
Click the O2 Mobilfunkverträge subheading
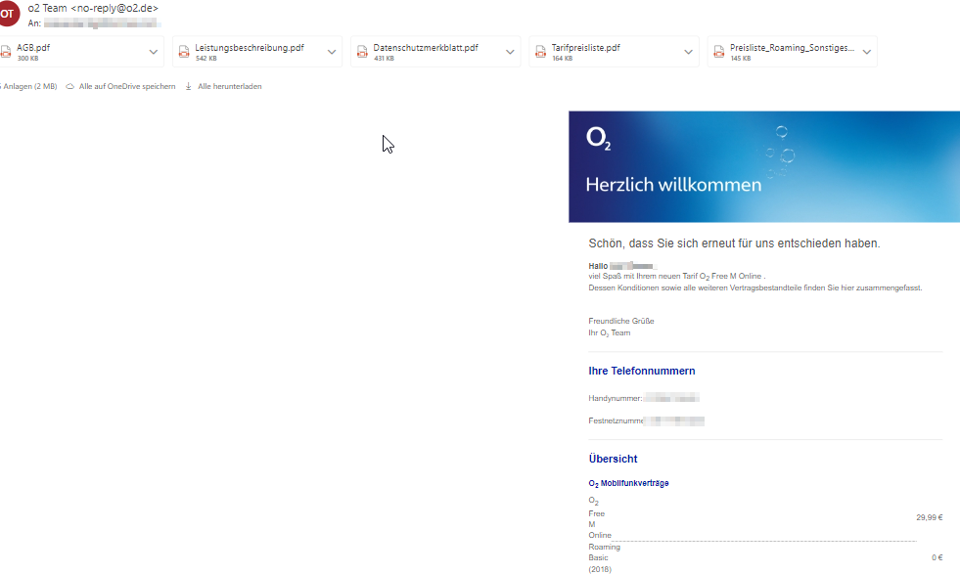click(x=629, y=483)
